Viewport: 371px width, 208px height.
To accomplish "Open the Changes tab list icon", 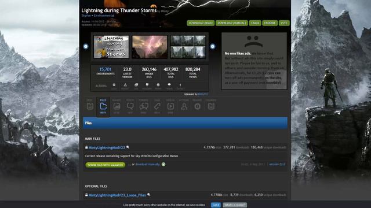I will click(x=211, y=106).
